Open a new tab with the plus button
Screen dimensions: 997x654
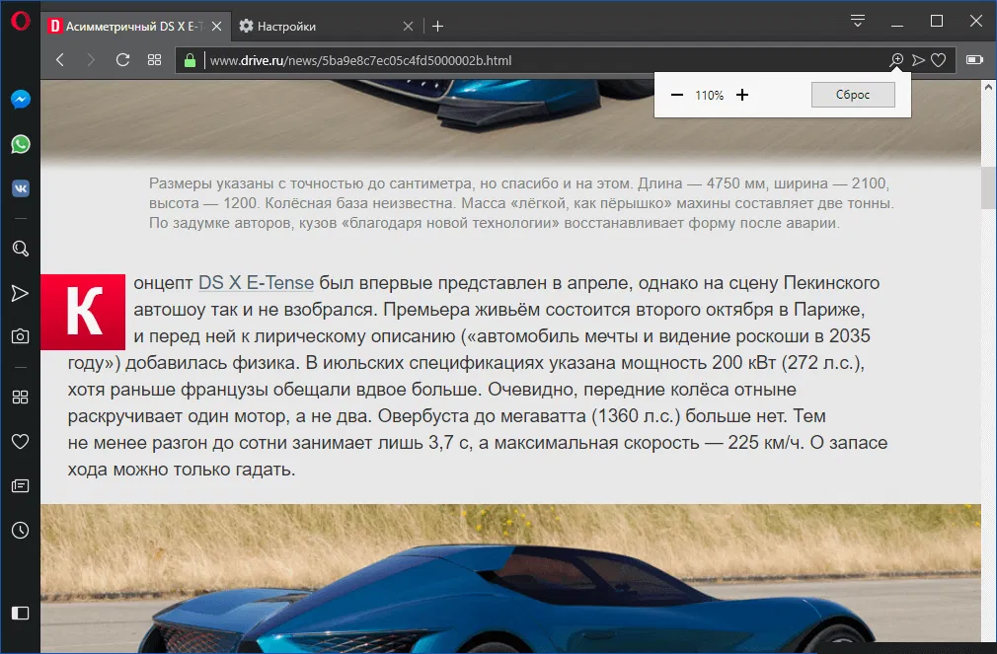coord(437,26)
